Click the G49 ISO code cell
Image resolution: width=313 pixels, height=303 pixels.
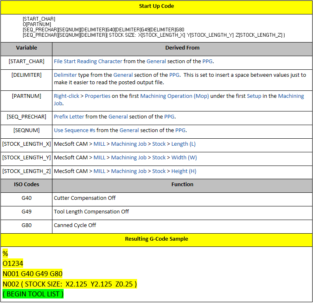26,211
